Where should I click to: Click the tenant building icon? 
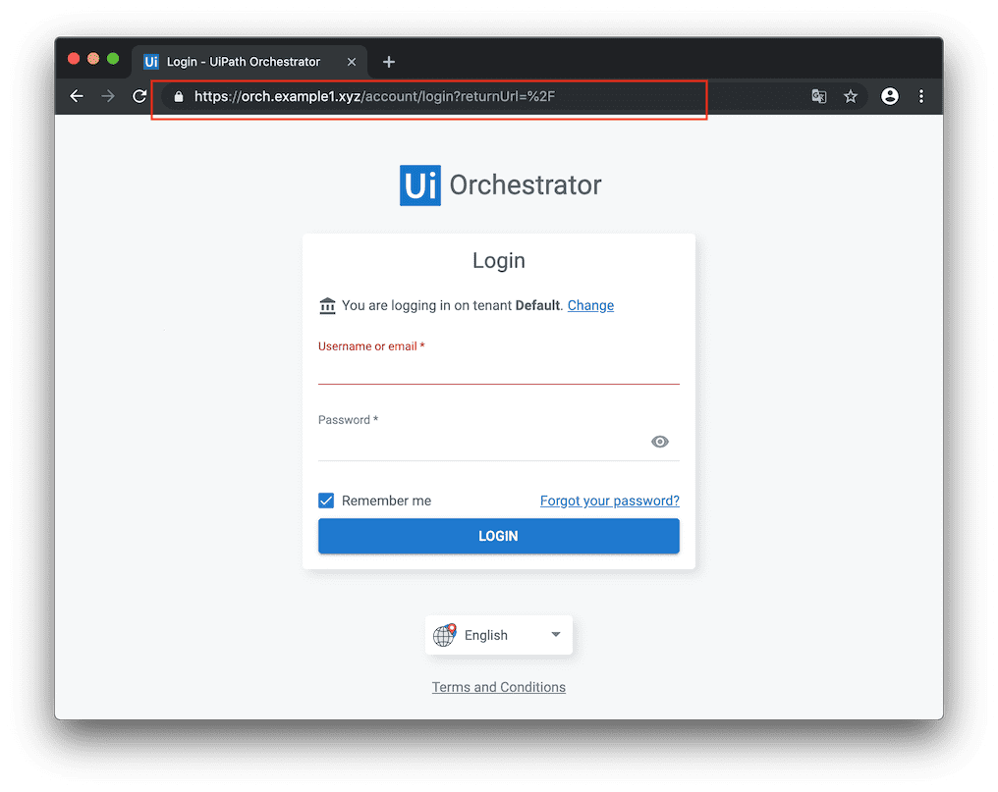327,306
